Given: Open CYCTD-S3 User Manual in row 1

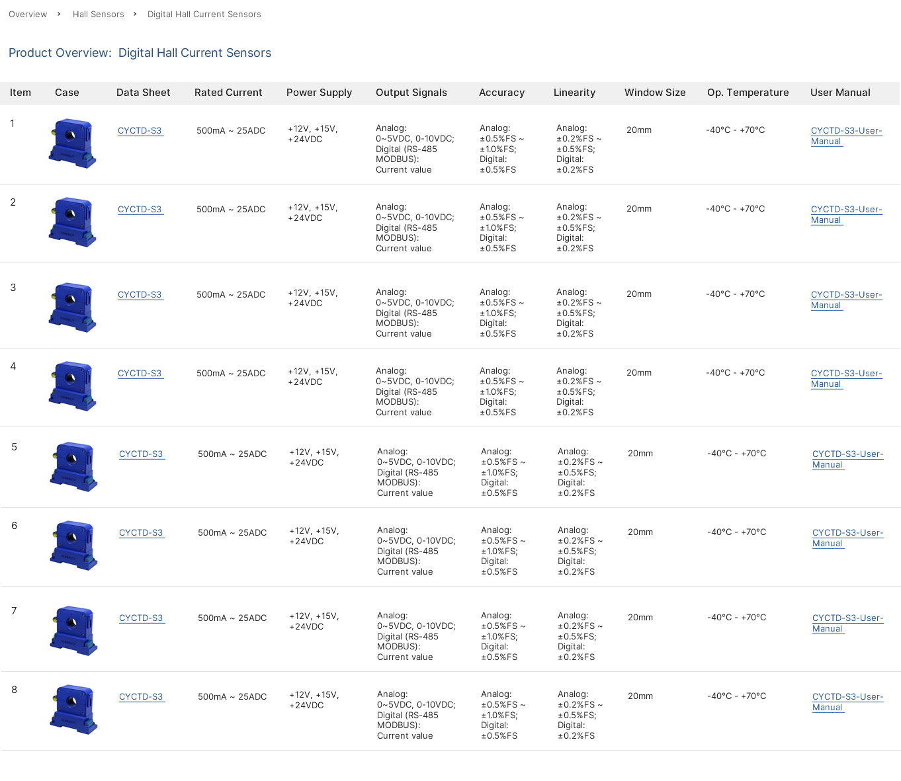Looking at the screenshot, I should click(846, 136).
